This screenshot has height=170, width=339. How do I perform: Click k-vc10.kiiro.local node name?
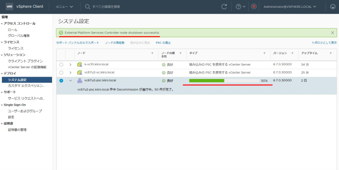(96, 64)
